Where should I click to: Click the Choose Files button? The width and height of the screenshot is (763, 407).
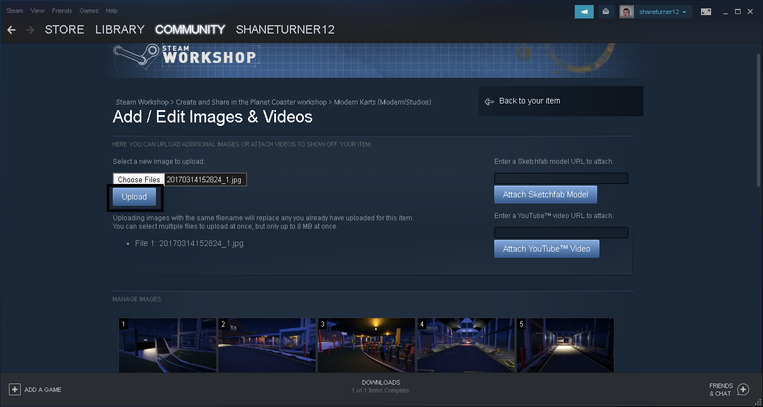click(x=139, y=179)
